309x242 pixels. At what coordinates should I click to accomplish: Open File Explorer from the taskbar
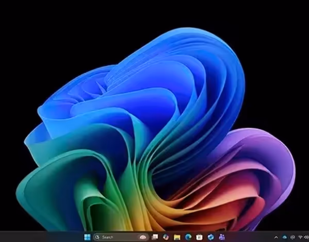pos(177,237)
